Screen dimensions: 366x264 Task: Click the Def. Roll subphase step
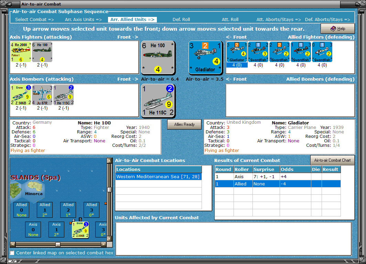(181, 20)
